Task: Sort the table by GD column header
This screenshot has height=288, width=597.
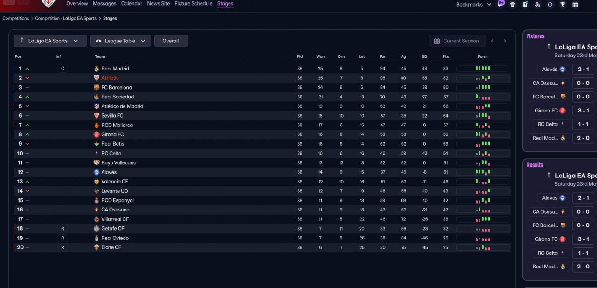Action: pyautogui.click(x=424, y=56)
